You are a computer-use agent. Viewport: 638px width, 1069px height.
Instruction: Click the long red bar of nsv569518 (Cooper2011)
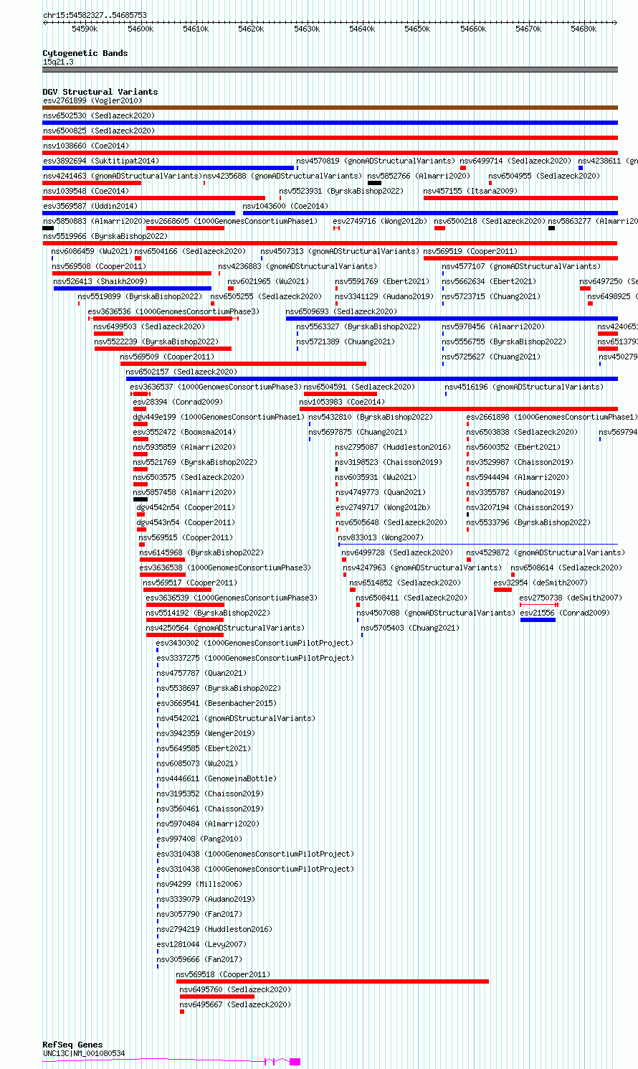333,981
